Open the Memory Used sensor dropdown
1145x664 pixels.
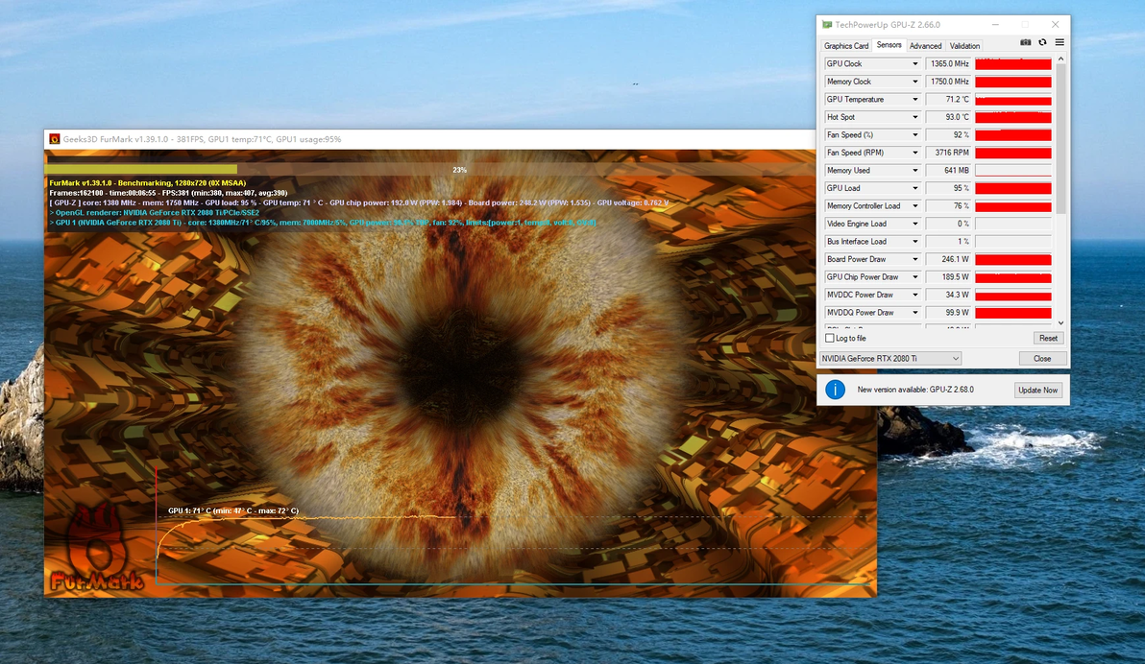tap(915, 171)
